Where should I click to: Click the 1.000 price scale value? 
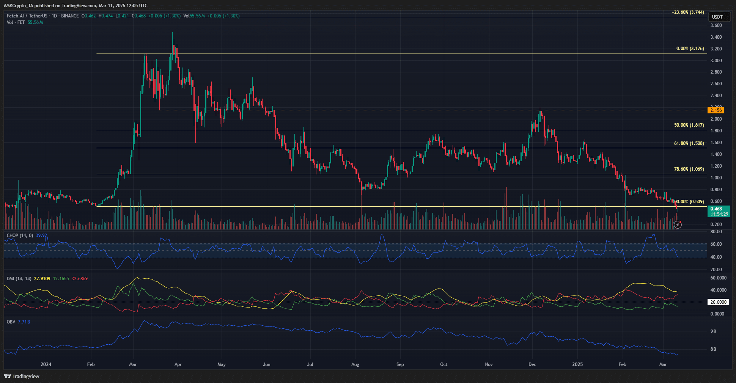click(x=716, y=178)
